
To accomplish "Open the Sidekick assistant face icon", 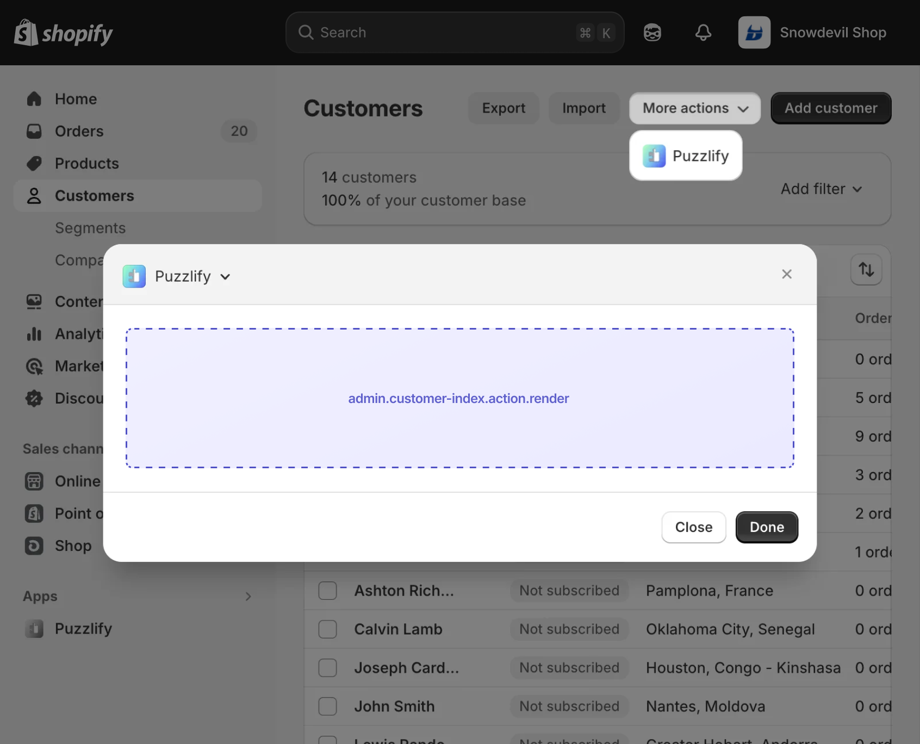I will [652, 33].
